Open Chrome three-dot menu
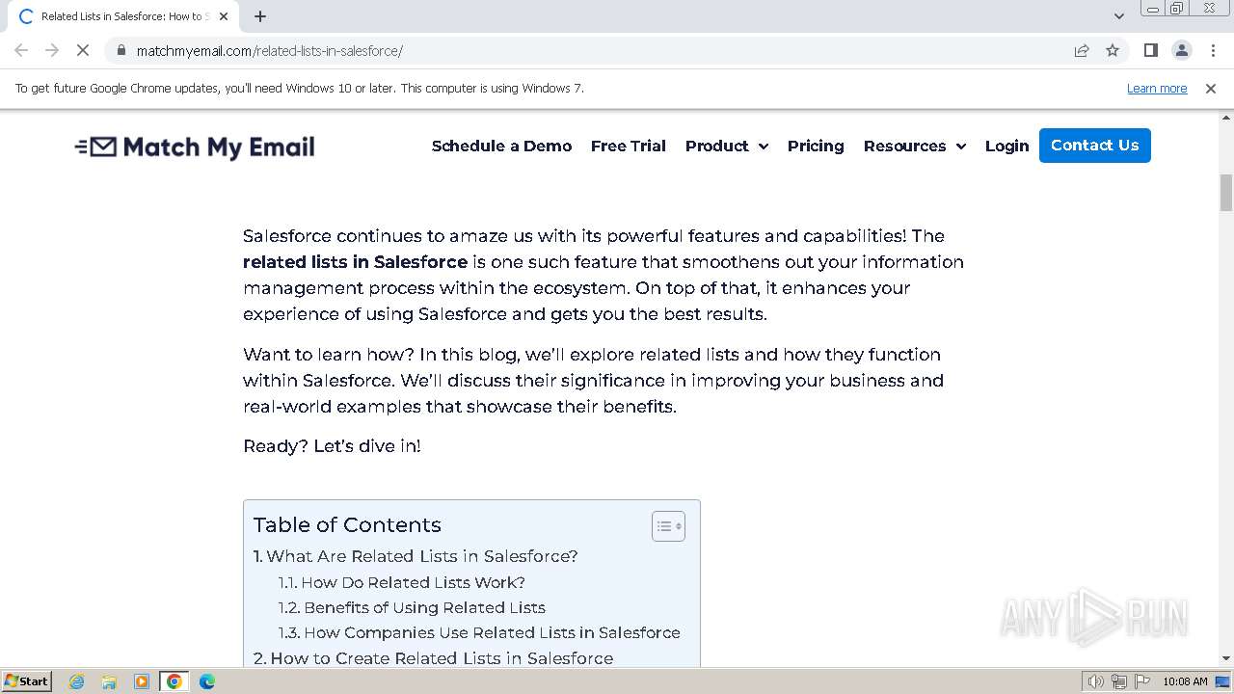The image size is (1234, 694). tap(1213, 50)
